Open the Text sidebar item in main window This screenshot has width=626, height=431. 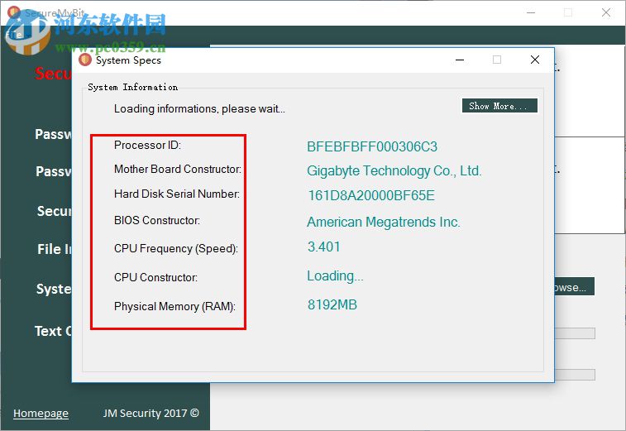point(53,331)
